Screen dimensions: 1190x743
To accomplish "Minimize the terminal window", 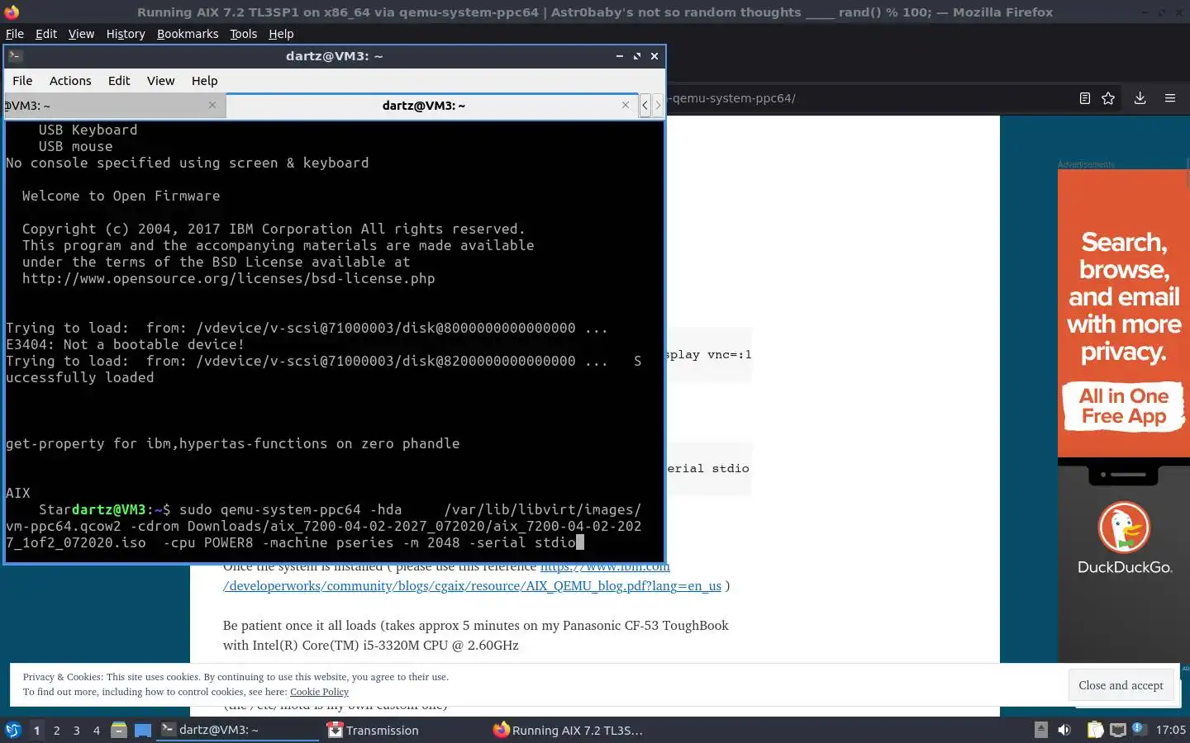I will click(619, 56).
